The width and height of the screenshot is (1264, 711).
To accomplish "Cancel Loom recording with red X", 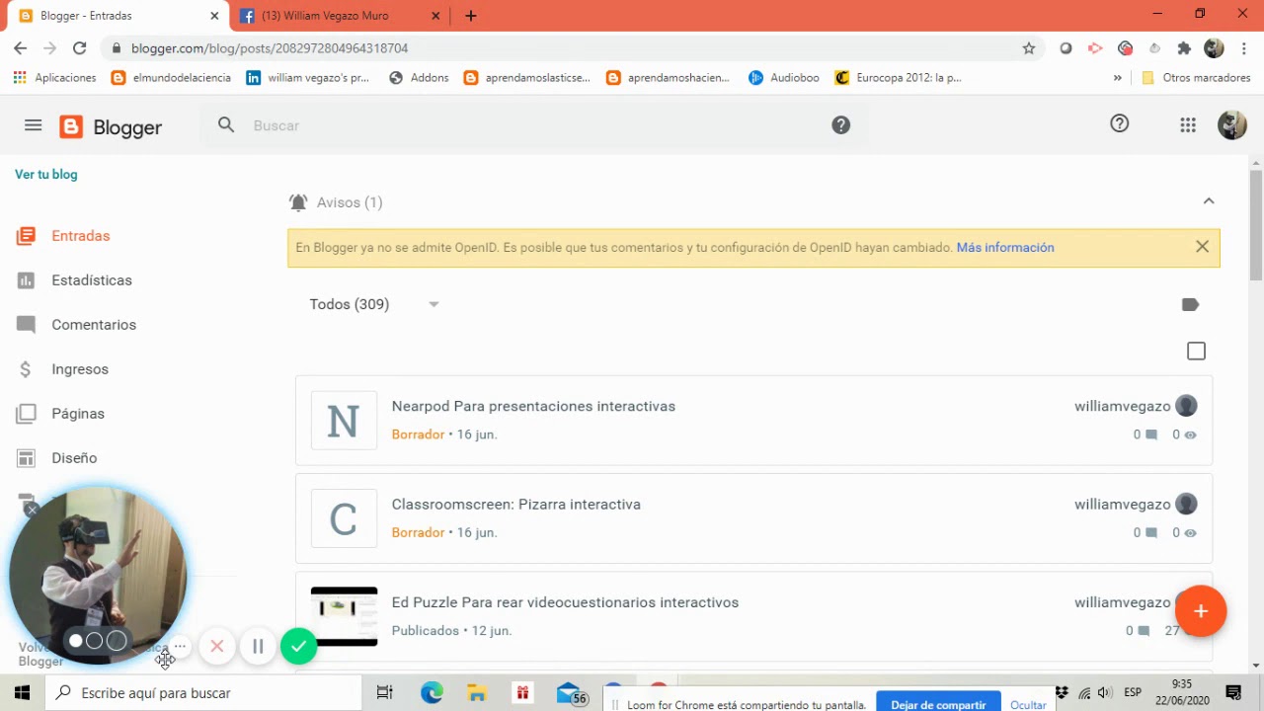I will (x=217, y=647).
